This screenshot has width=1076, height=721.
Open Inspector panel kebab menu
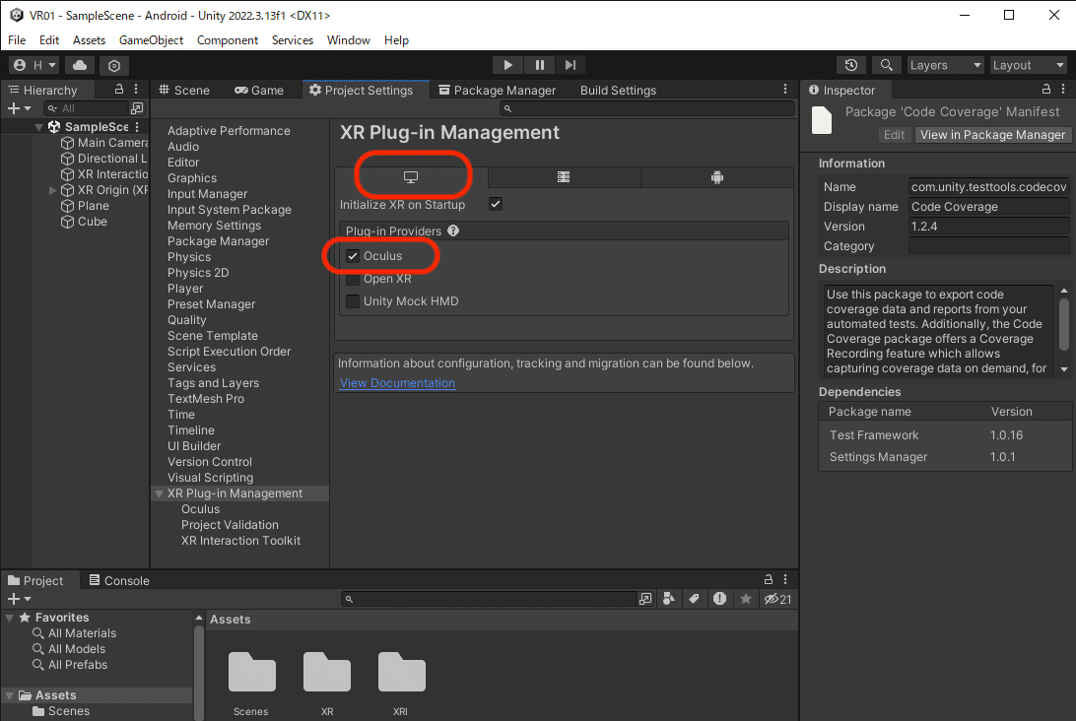click(1063, 90)
